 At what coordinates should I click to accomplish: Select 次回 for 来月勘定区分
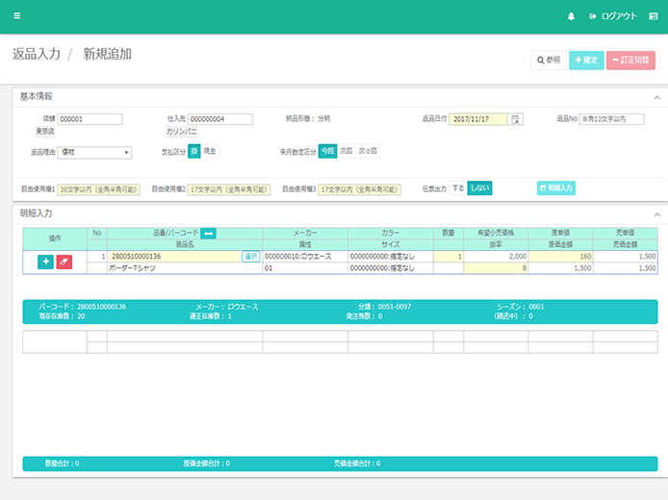click(x=346, y=151)
